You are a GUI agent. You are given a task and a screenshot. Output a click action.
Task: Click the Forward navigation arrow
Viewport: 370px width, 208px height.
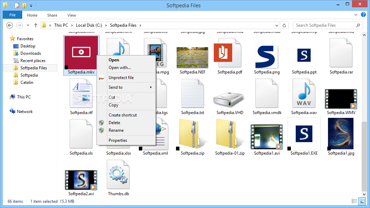(19, 25)
